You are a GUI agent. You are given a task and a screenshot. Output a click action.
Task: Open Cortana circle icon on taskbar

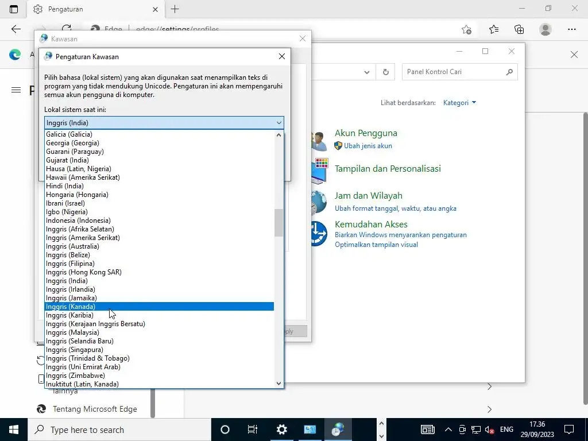225,430
